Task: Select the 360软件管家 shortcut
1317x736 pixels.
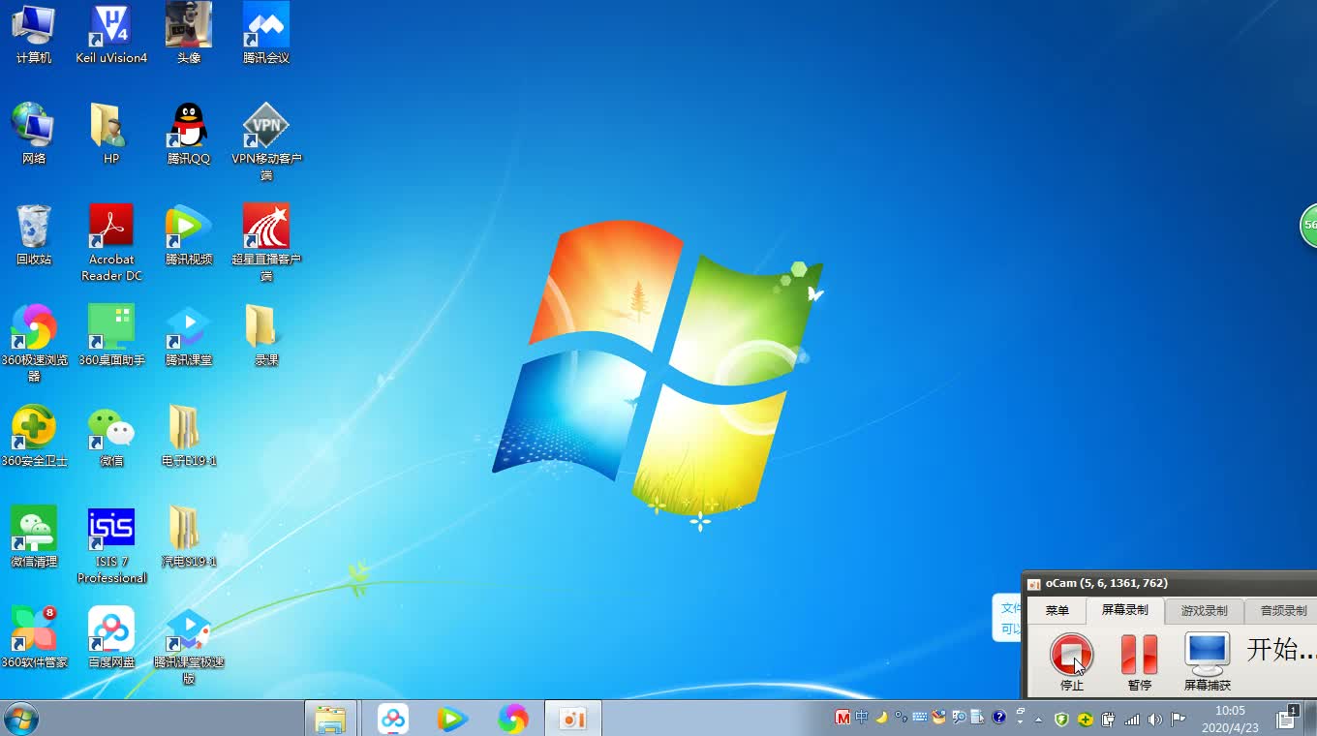Action: (34, 637)
